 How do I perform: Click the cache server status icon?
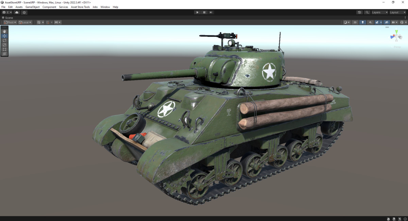pos(394,219)
